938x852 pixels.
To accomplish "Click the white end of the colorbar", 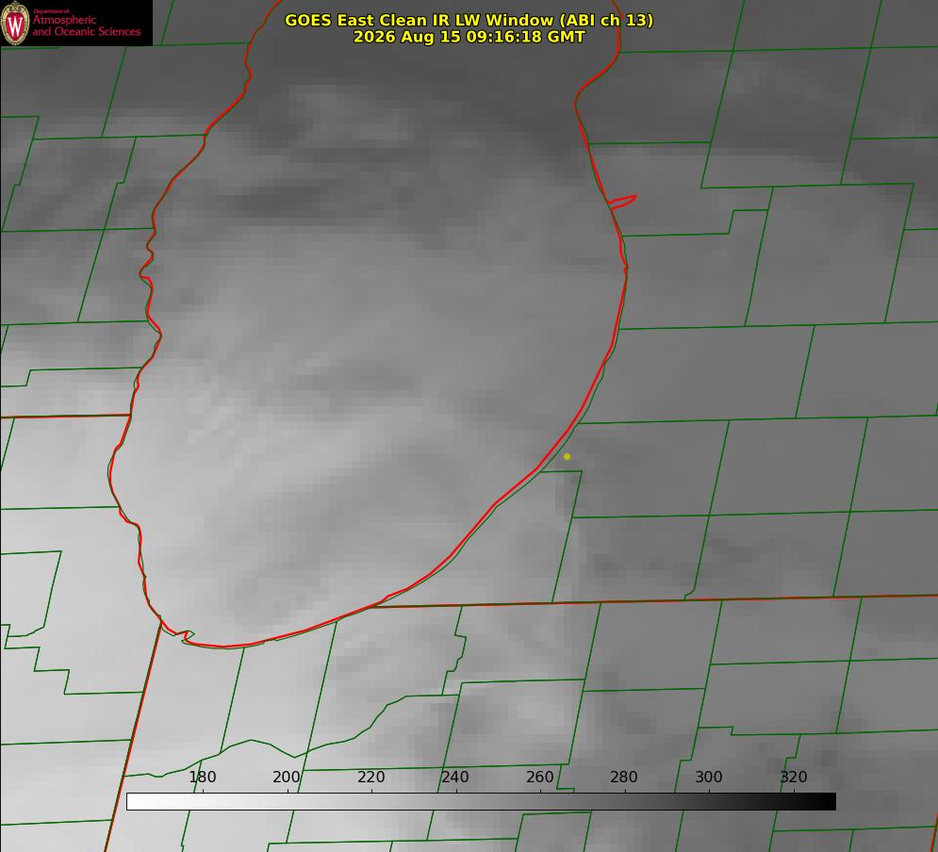I will [133, 801].
